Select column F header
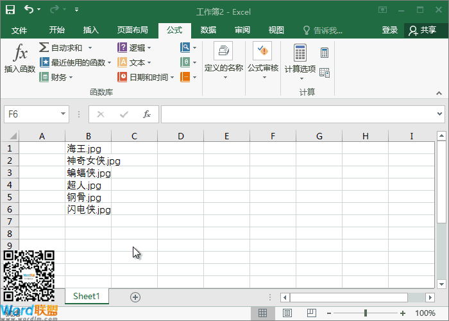Screen dimensions: 449x321 273,136
